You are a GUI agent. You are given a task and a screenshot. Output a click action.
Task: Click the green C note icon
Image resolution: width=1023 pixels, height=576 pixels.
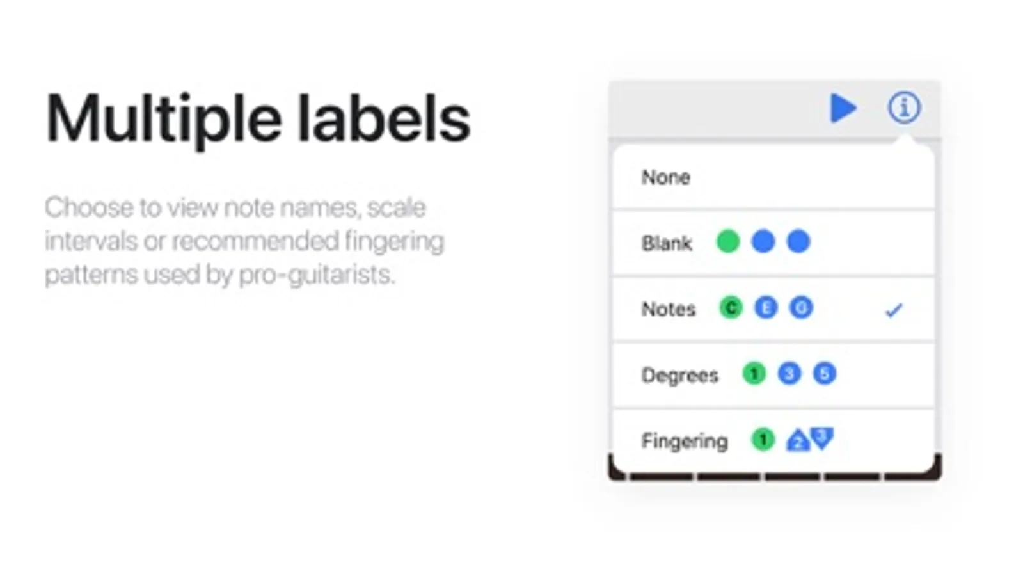(731, 308)
